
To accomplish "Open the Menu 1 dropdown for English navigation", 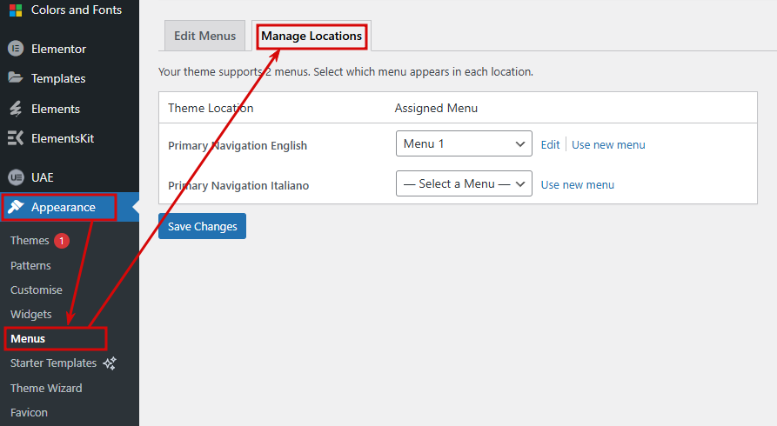I will (464, 143).
